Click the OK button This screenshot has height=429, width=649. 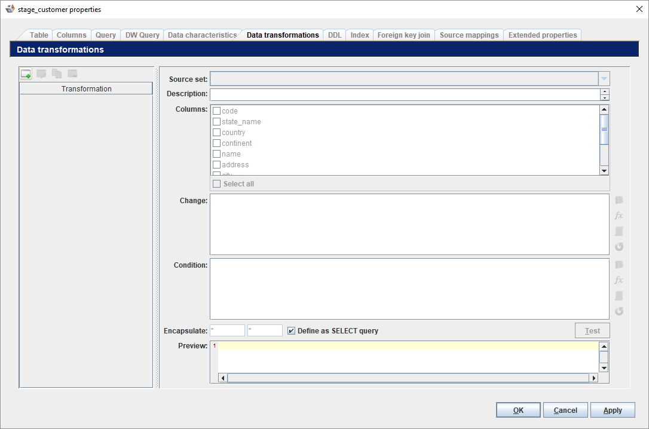coord(518,410)
